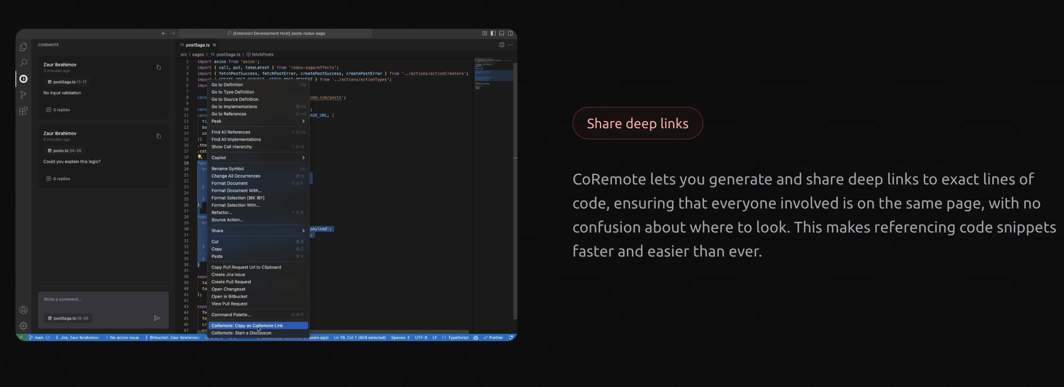Select 'Rename Symbol' in the context menu
Viewport: 1064px width, 387px height.
point(258,169)
